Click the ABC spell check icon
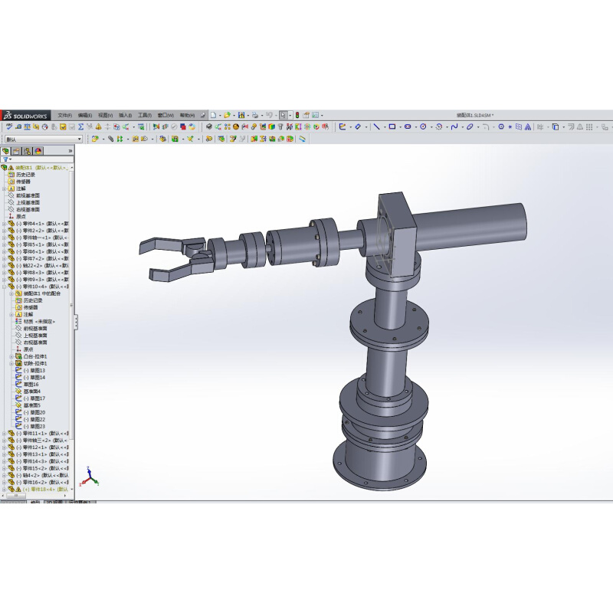 click(x=9, y=126)
